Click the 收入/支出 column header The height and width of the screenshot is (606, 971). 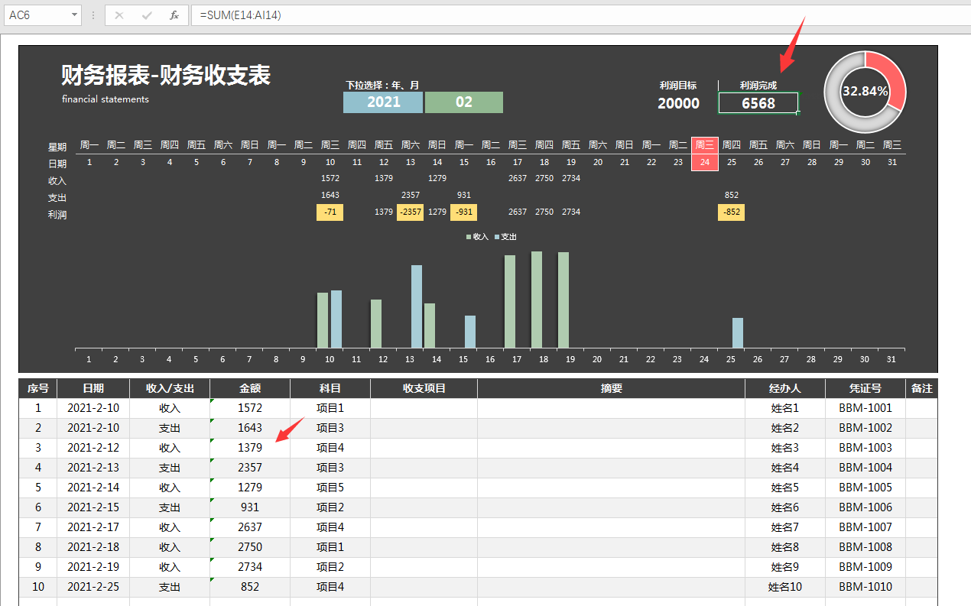170,388
